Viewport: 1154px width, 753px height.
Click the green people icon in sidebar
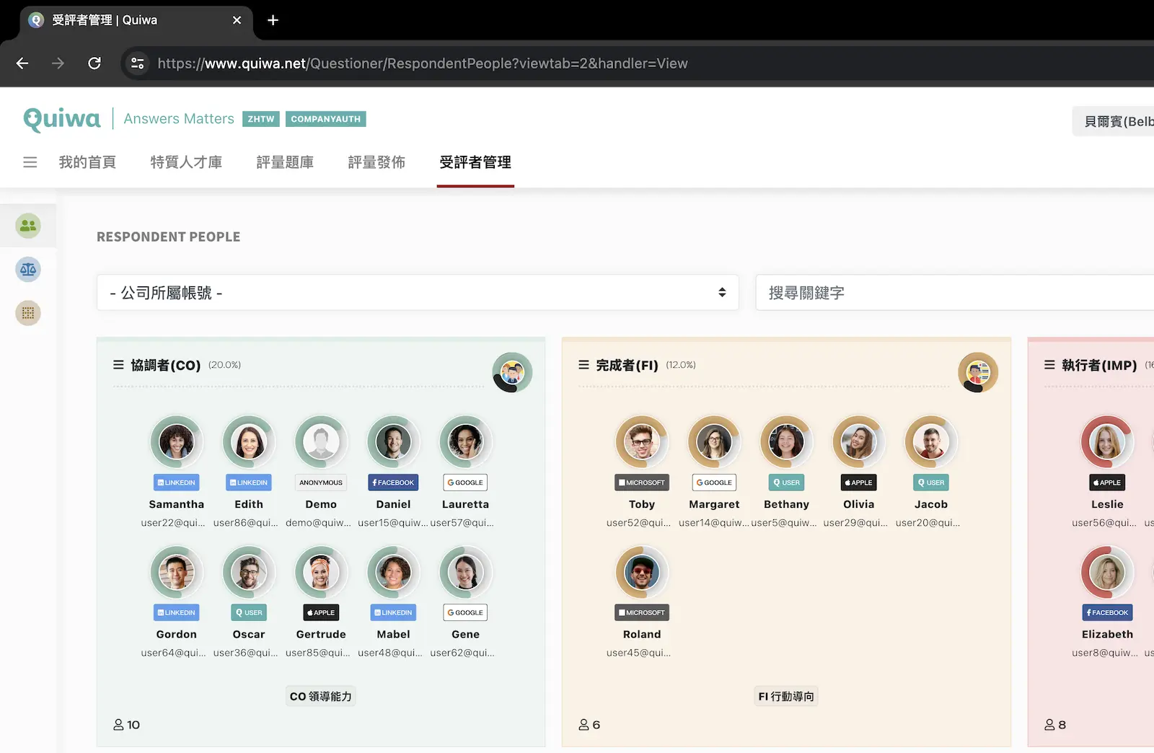click(x=28, y=226)
